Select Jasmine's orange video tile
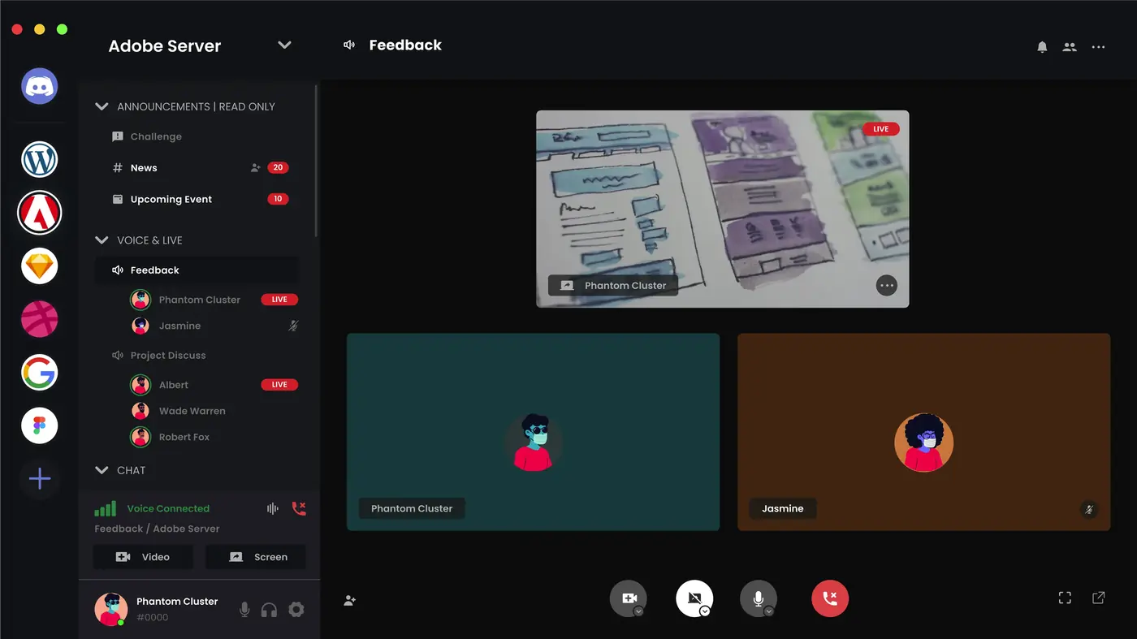This screenshot has width=1137, height=639. click(x=923, y=432)
